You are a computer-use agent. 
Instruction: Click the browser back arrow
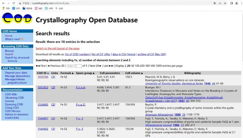tap(4, 3)
